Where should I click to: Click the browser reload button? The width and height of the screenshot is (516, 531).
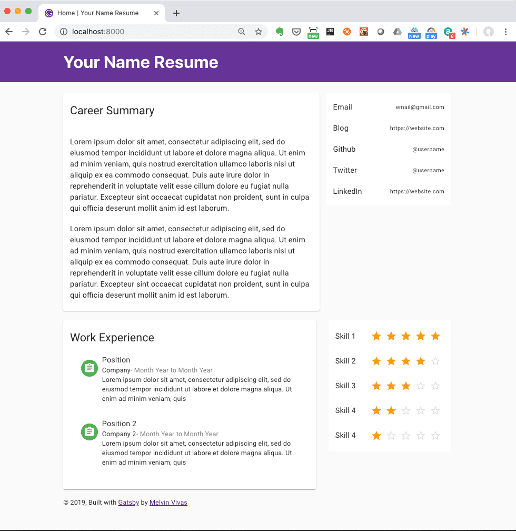(43, 32)
